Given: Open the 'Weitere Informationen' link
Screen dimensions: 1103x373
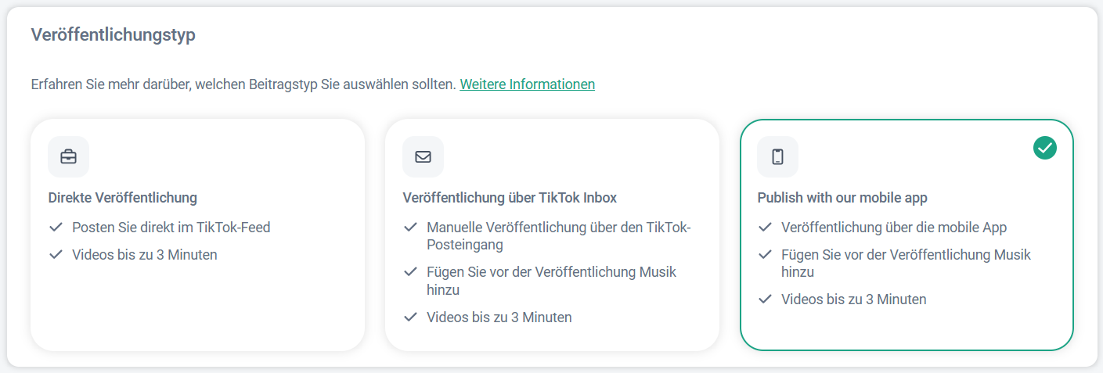Looking at the screenshot, I should coord(527,84).
